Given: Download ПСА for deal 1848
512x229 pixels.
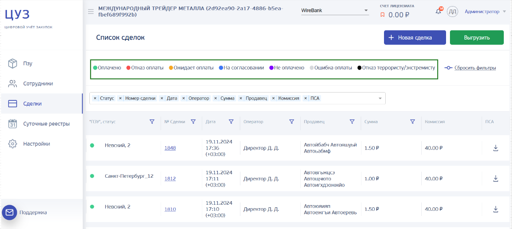Looking at the screenshot, I should point(496,148).
